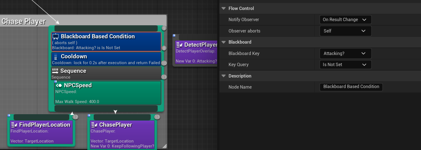
Task: Open the Key Query dropdown
Action: [345, 65]
